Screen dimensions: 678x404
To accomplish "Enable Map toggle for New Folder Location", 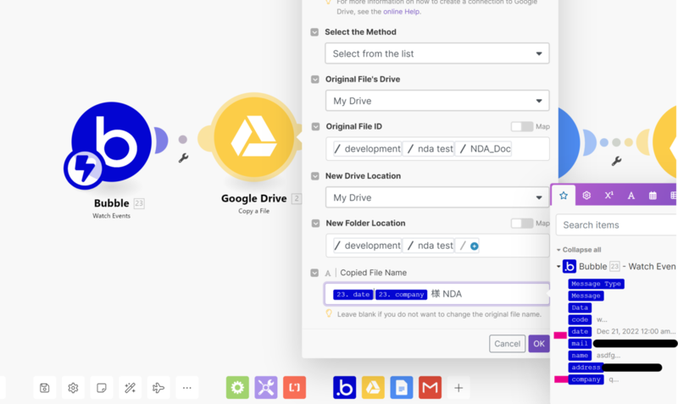I will click(522, 223).
